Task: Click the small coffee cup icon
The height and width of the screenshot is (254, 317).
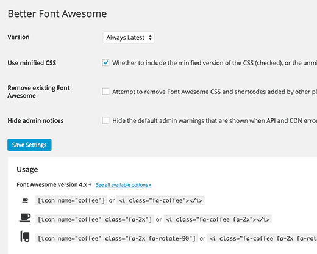Action: pos(25,201)
